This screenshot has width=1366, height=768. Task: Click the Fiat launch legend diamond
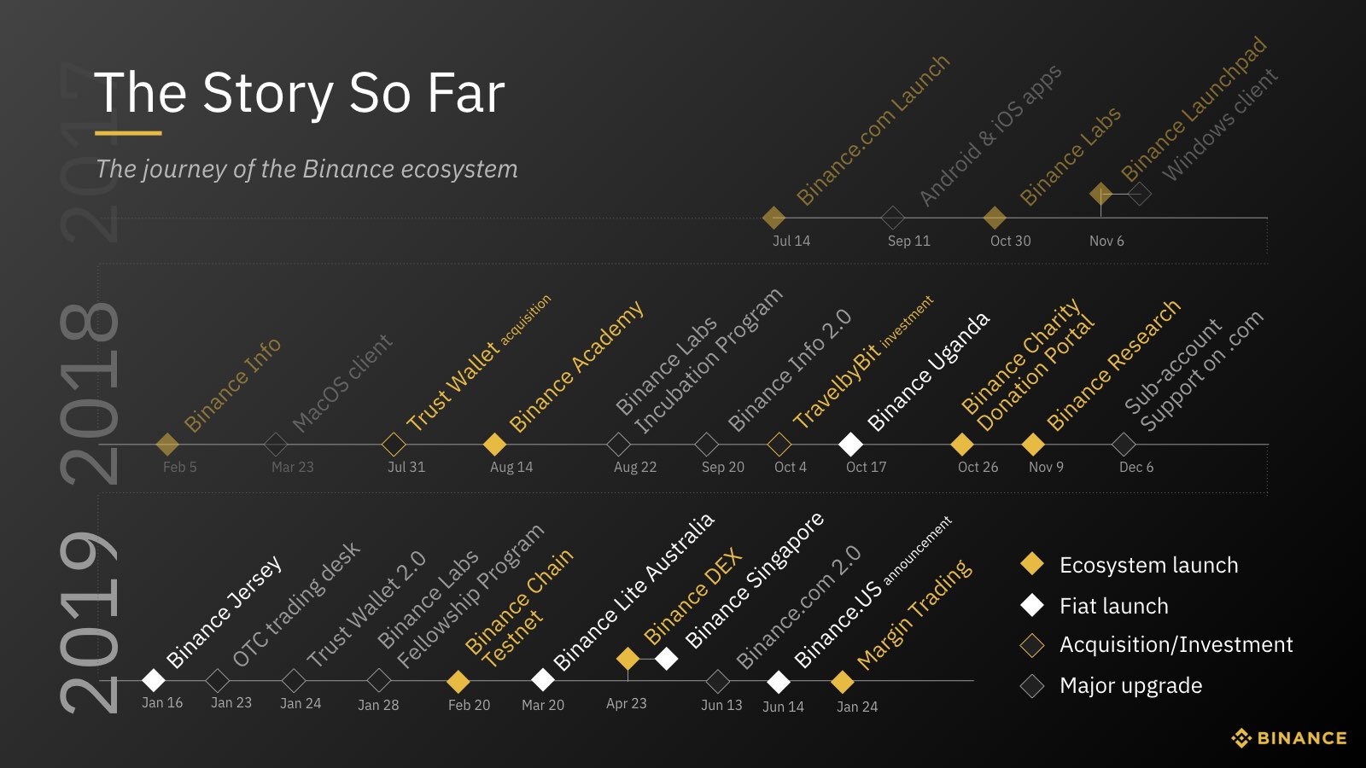tap(1032, 605)
